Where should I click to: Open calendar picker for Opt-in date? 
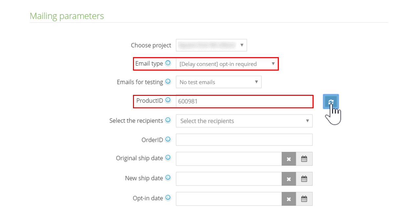[304, 199]
